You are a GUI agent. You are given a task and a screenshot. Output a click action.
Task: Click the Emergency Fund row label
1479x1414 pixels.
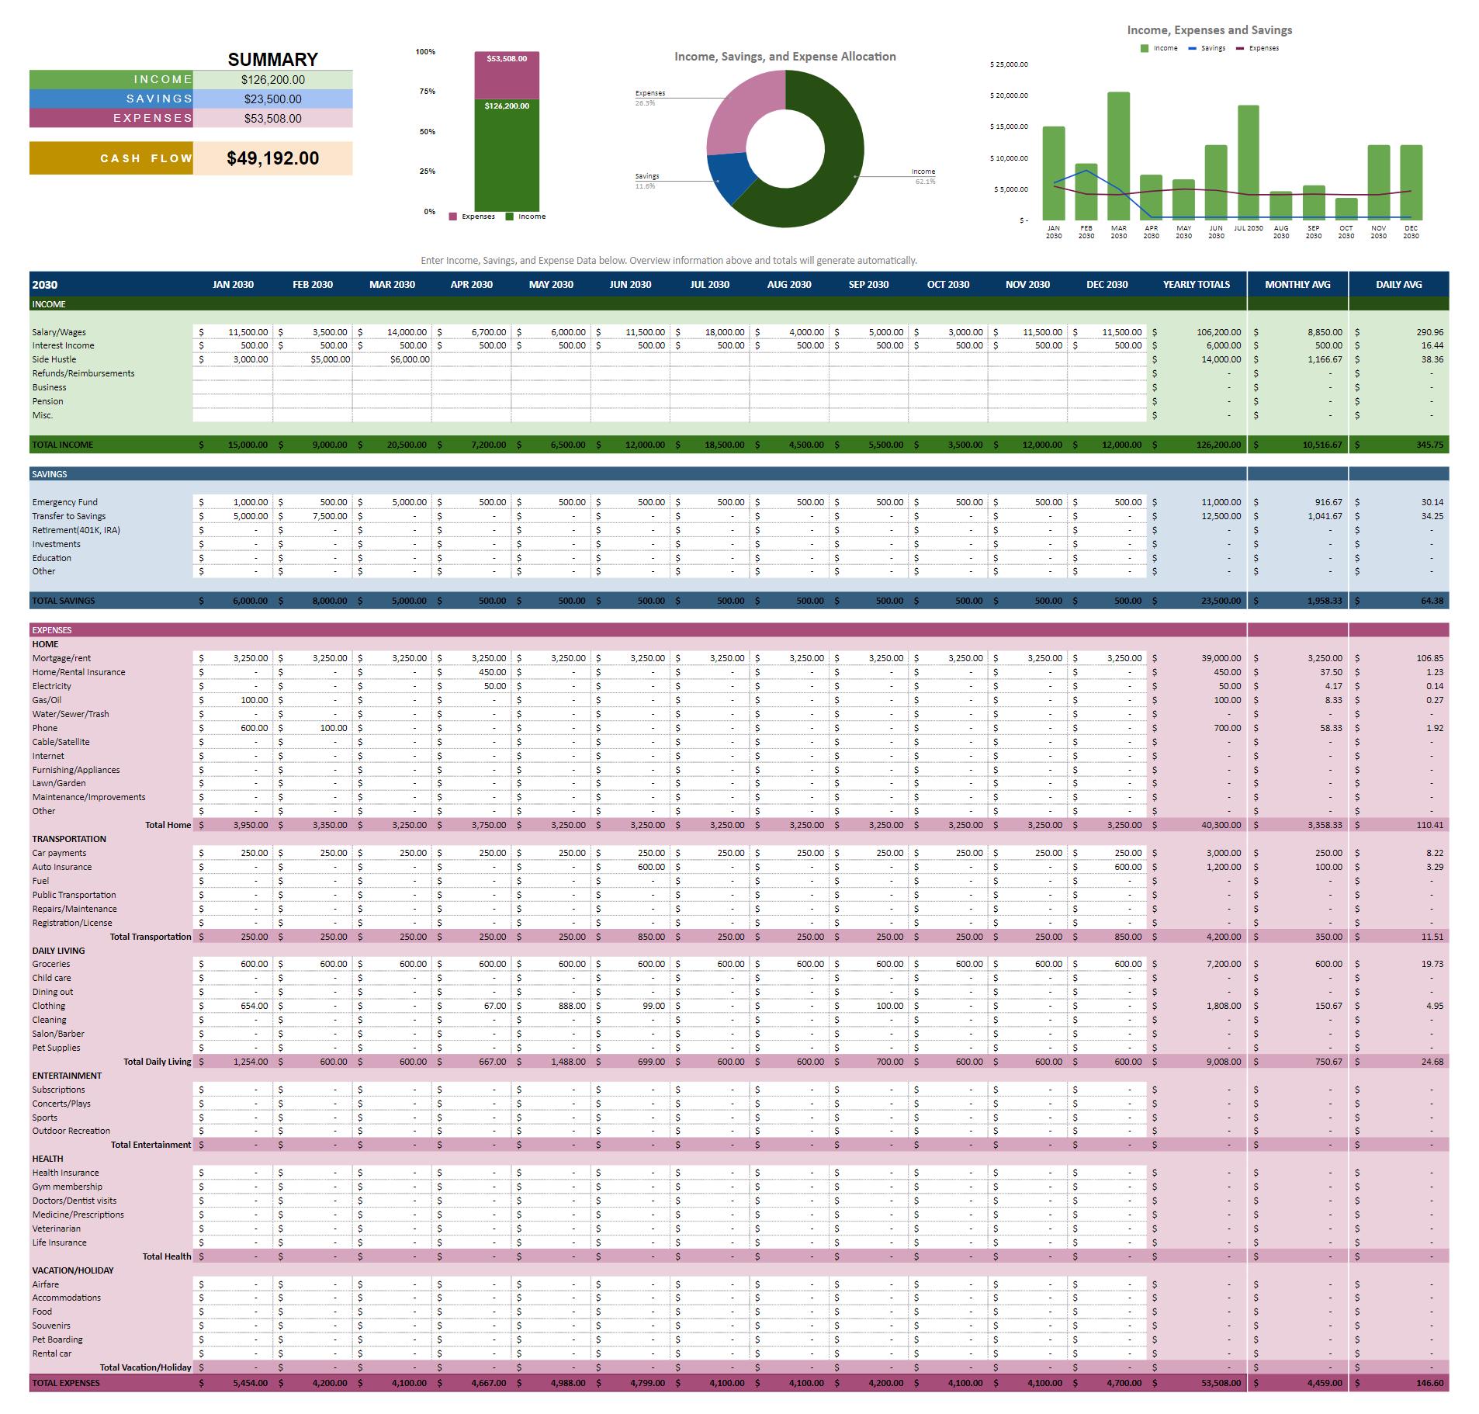pos(66,501)
